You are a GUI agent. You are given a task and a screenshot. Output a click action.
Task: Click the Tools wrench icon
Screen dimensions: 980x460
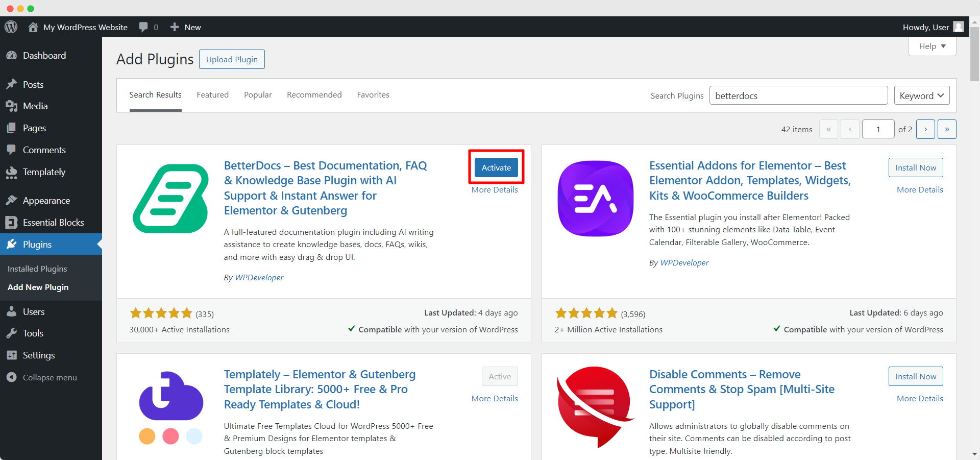coord(12,333)
